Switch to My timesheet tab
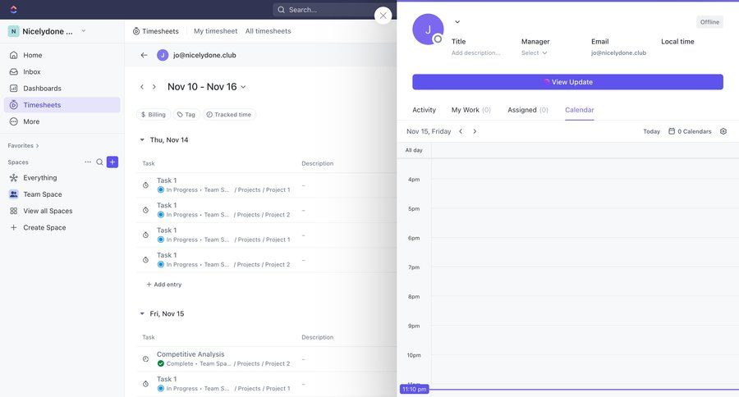Image resolution: width=739 pixels, height=397 pixels. coord(215,31)
